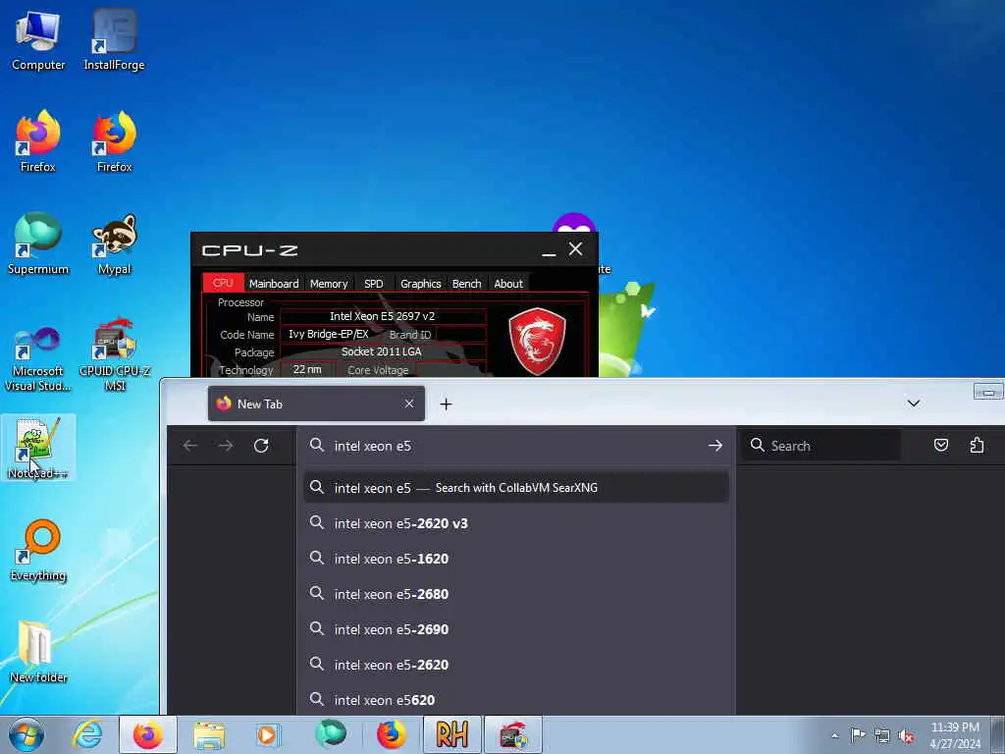Open a new Firefox tab with plus
The height and width of the screenshot is (754, 1005).
[x=447, y=404]
